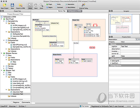Select the Zoom magnifier tool
This screenshot has height=108, width=140.
point(41,6)
